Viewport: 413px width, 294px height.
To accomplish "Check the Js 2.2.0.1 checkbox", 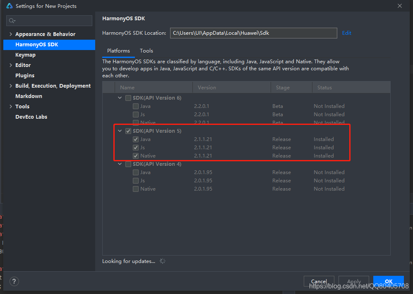I will [136, 115].
